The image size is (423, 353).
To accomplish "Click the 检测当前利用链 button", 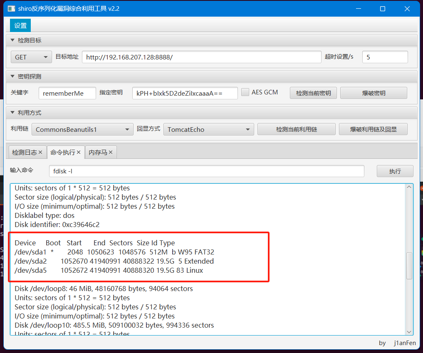I will [x=297, y=129].
